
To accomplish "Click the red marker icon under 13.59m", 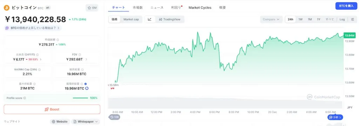I will coord(112,88).
